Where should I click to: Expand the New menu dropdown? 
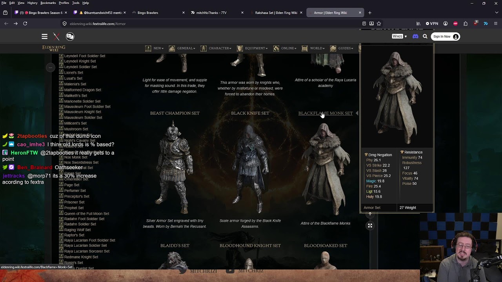click(155, 48)
